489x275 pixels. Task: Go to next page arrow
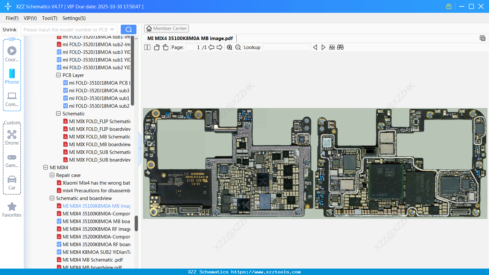[220, 47]
